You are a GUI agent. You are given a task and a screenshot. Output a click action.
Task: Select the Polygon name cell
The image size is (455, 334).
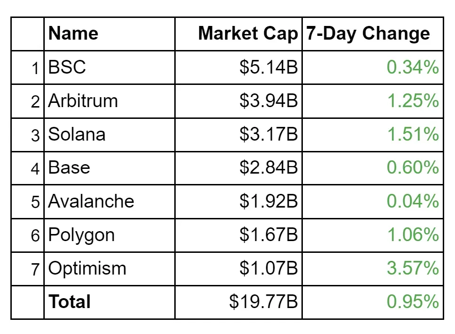(81, 235)
